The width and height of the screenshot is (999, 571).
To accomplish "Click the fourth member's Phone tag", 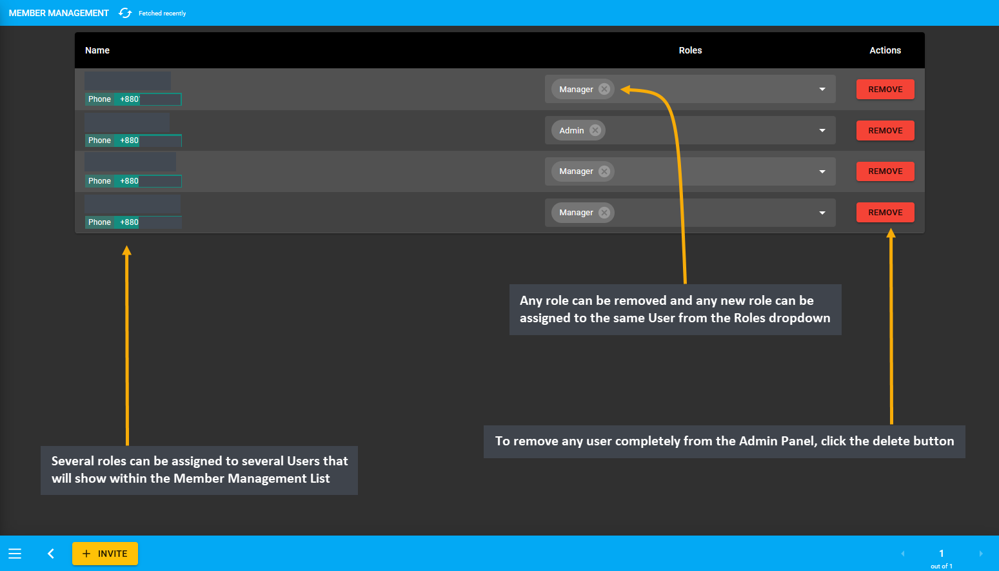I will point(99,222).
